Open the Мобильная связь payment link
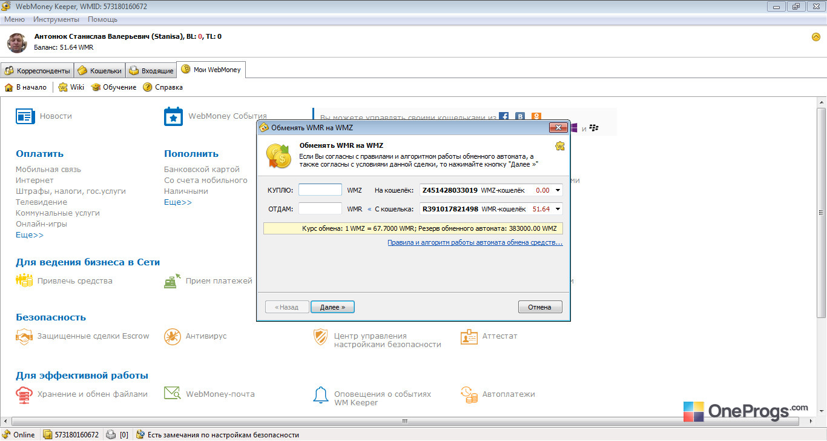Viewport: 827px width, 441px height. click(48, 170)
